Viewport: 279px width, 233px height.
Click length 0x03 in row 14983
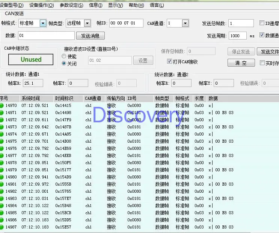click(199, 198)
